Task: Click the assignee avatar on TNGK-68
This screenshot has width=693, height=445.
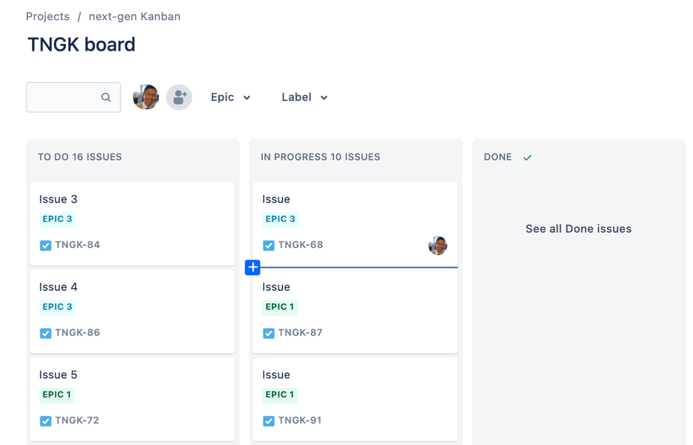Action: [x=437, y=245]
